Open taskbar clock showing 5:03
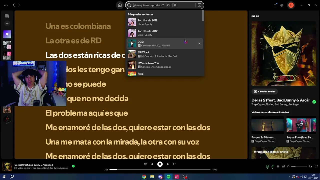Viewport: 320px width, 180px height. tap(313, 177)
